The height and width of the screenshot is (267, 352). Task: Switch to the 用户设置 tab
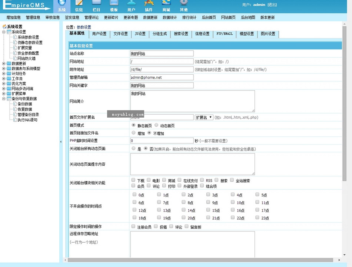coord(99,34)
